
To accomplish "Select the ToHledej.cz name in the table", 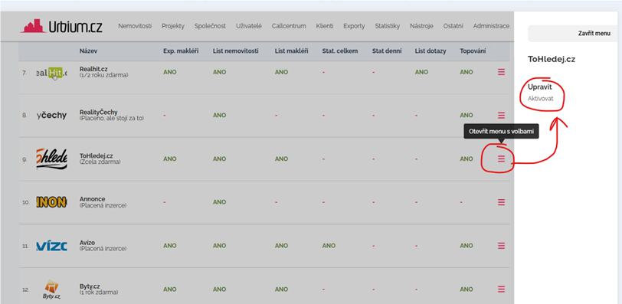I will [x=96, y=155].
